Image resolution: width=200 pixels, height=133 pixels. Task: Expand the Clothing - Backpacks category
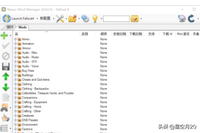pos(16,88)
